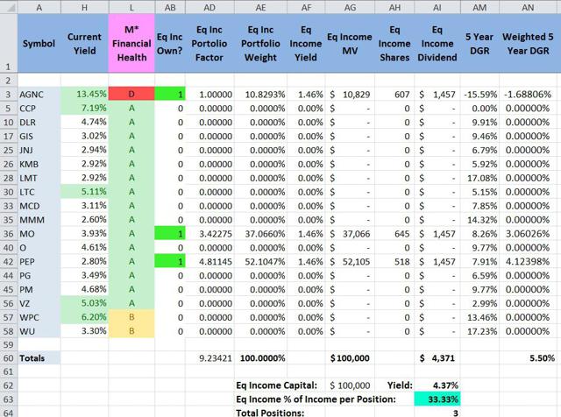This screenshot has height=417, width=561.
Task: Click the Eq Inc Own? header
Action: (x=170, y=43)
